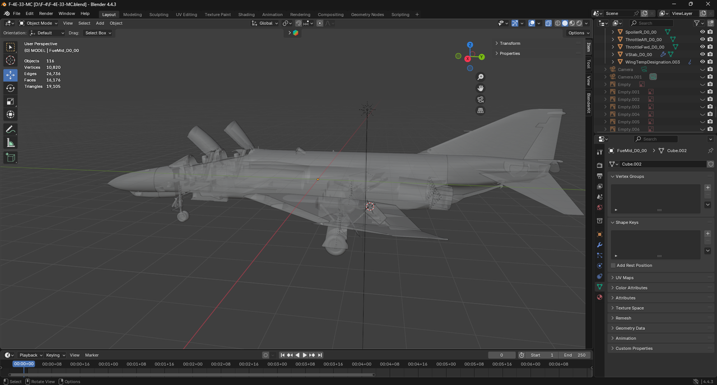Switch to the Geometry Nodes workspace tab
Screen dimensions: 717x385
click(367, 15)
